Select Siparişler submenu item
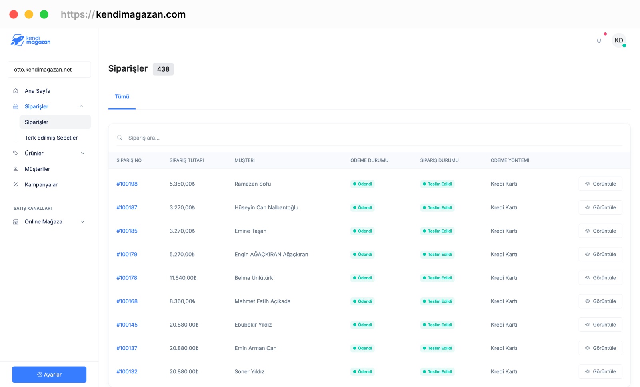 tap(55, 122)
